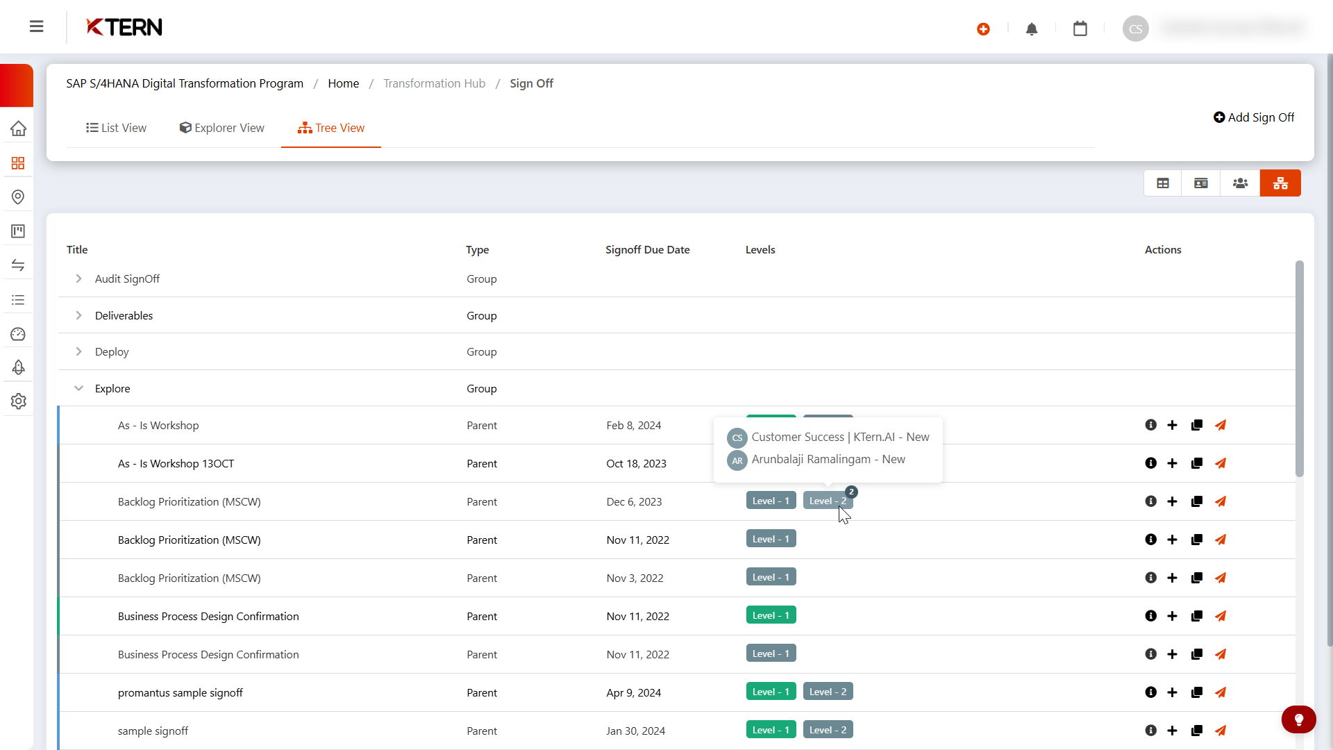
Task: Click info icon for As - Is Workshop
Action: 1151,425
